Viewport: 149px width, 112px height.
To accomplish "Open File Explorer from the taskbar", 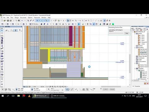I will [x=19, y=96].
